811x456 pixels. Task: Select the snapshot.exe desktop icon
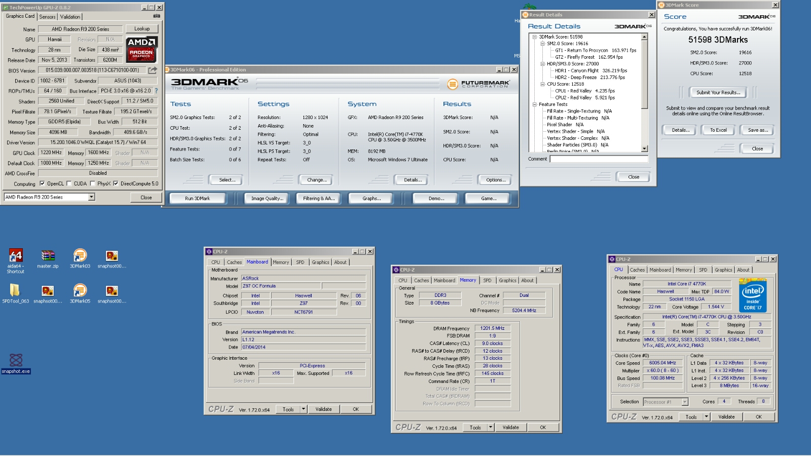16,364
